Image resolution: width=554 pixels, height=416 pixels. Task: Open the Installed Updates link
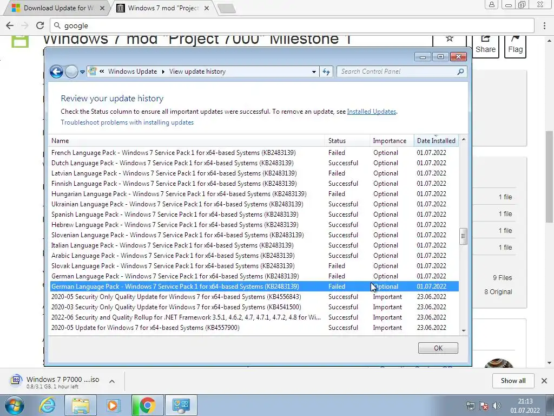pos(371,112)
